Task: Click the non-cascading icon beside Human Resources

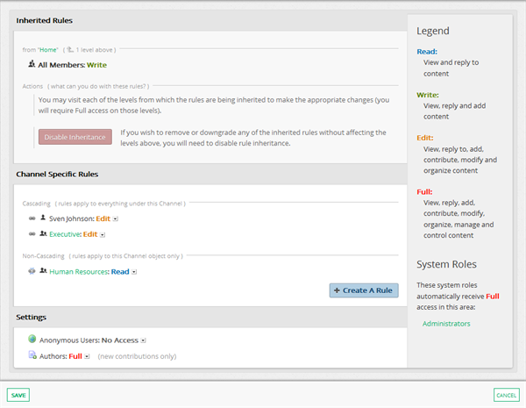Action: [32, 271]
